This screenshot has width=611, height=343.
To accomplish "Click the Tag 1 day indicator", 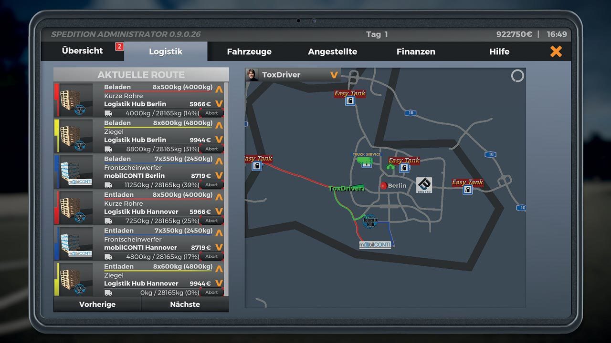I will [x=377, y=34].
